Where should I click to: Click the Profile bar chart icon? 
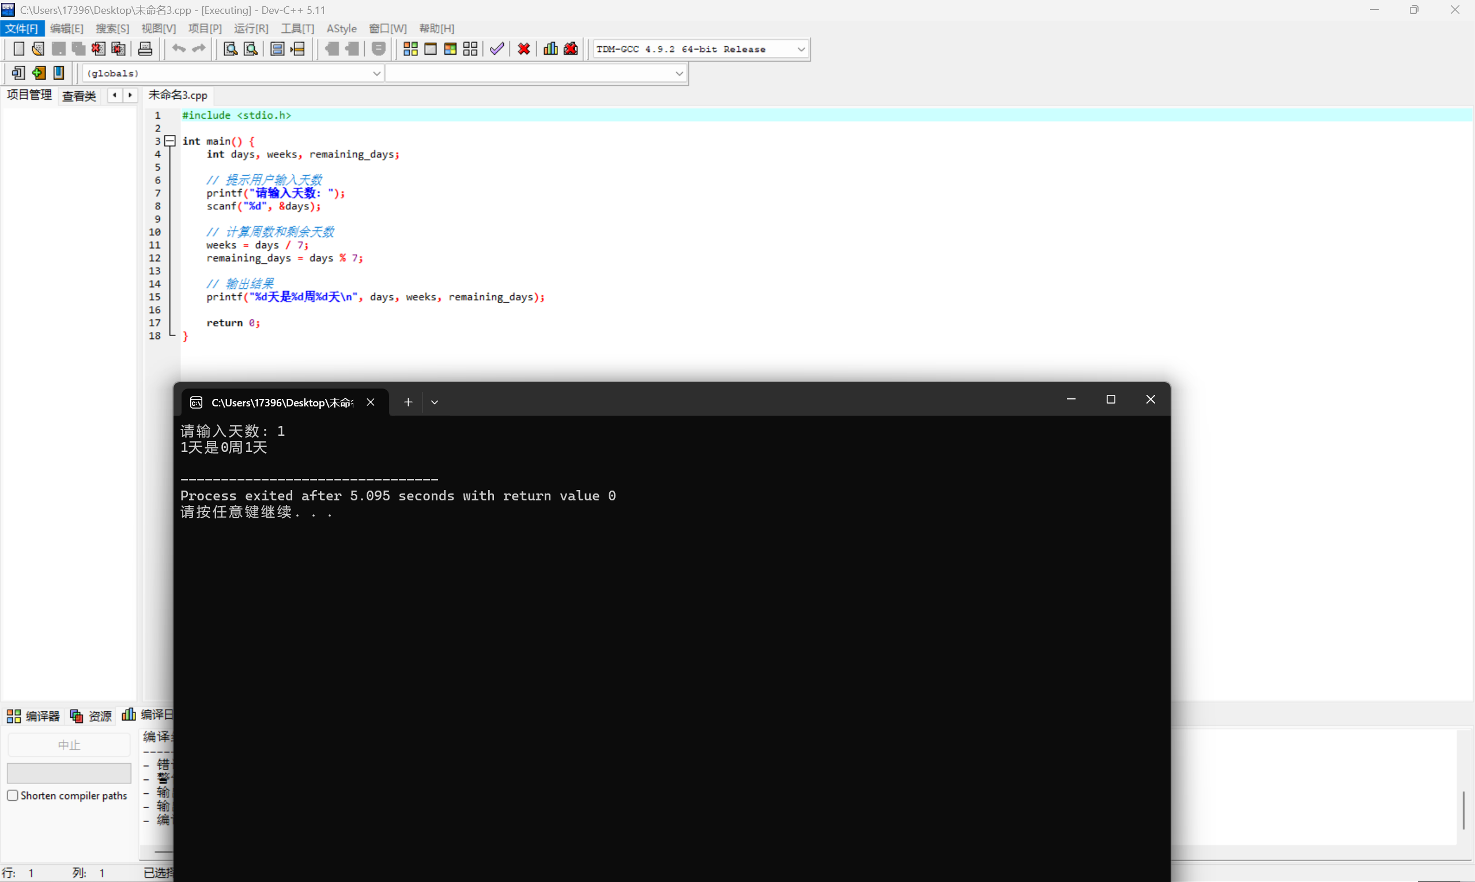(550, 49)
